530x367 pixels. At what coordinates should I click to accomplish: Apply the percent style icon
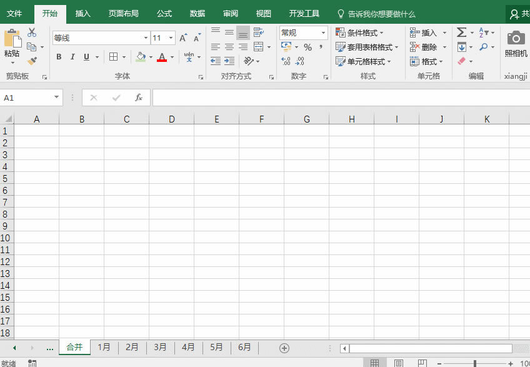[x=307, y=47]
